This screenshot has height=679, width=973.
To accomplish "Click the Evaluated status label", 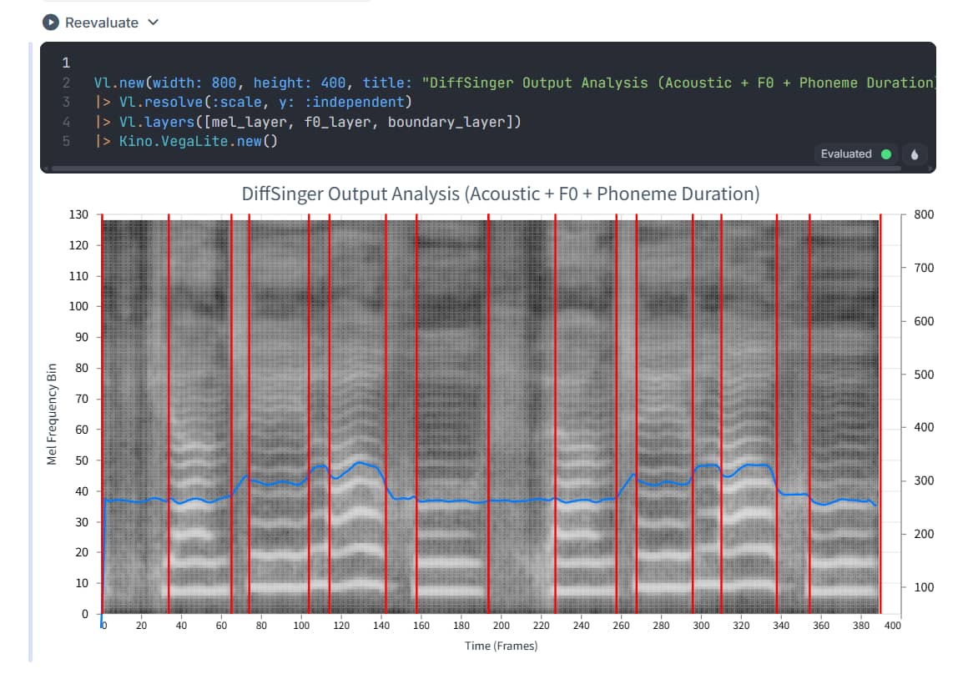I will pyautogui.click(x=845, y=154).
